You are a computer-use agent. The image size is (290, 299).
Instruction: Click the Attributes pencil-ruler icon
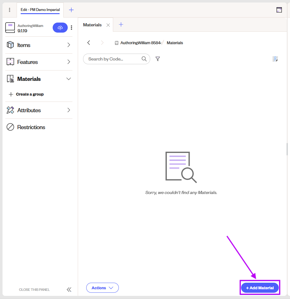[x=10, y=110]
